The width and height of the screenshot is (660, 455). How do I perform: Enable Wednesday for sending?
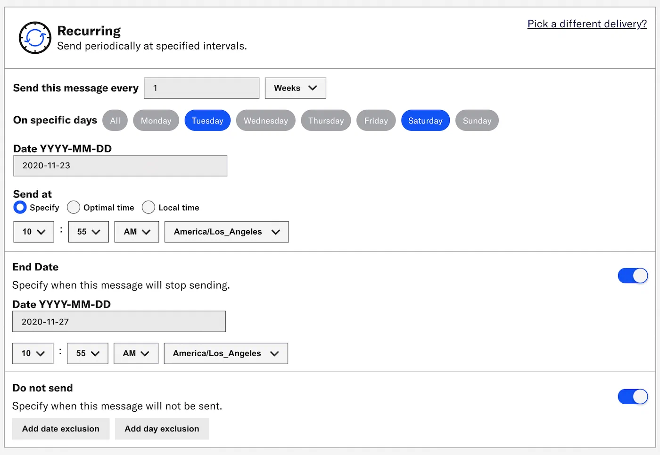[265, 121]
